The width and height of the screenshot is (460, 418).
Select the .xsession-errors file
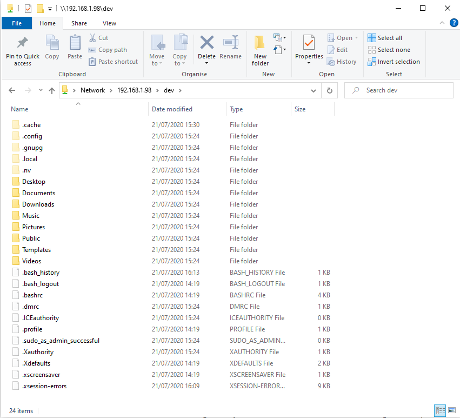(x=44, y=386)
